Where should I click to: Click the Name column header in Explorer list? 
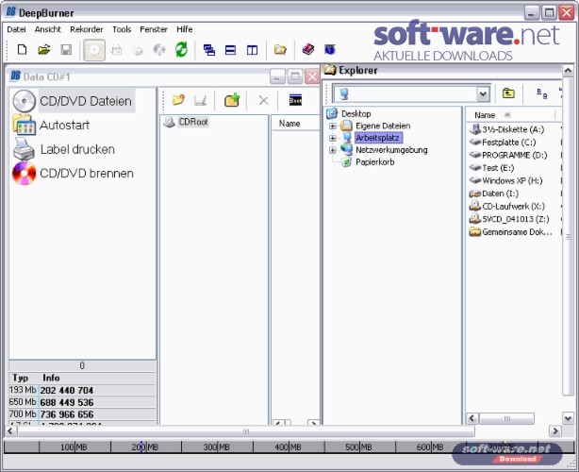[511, 115]
